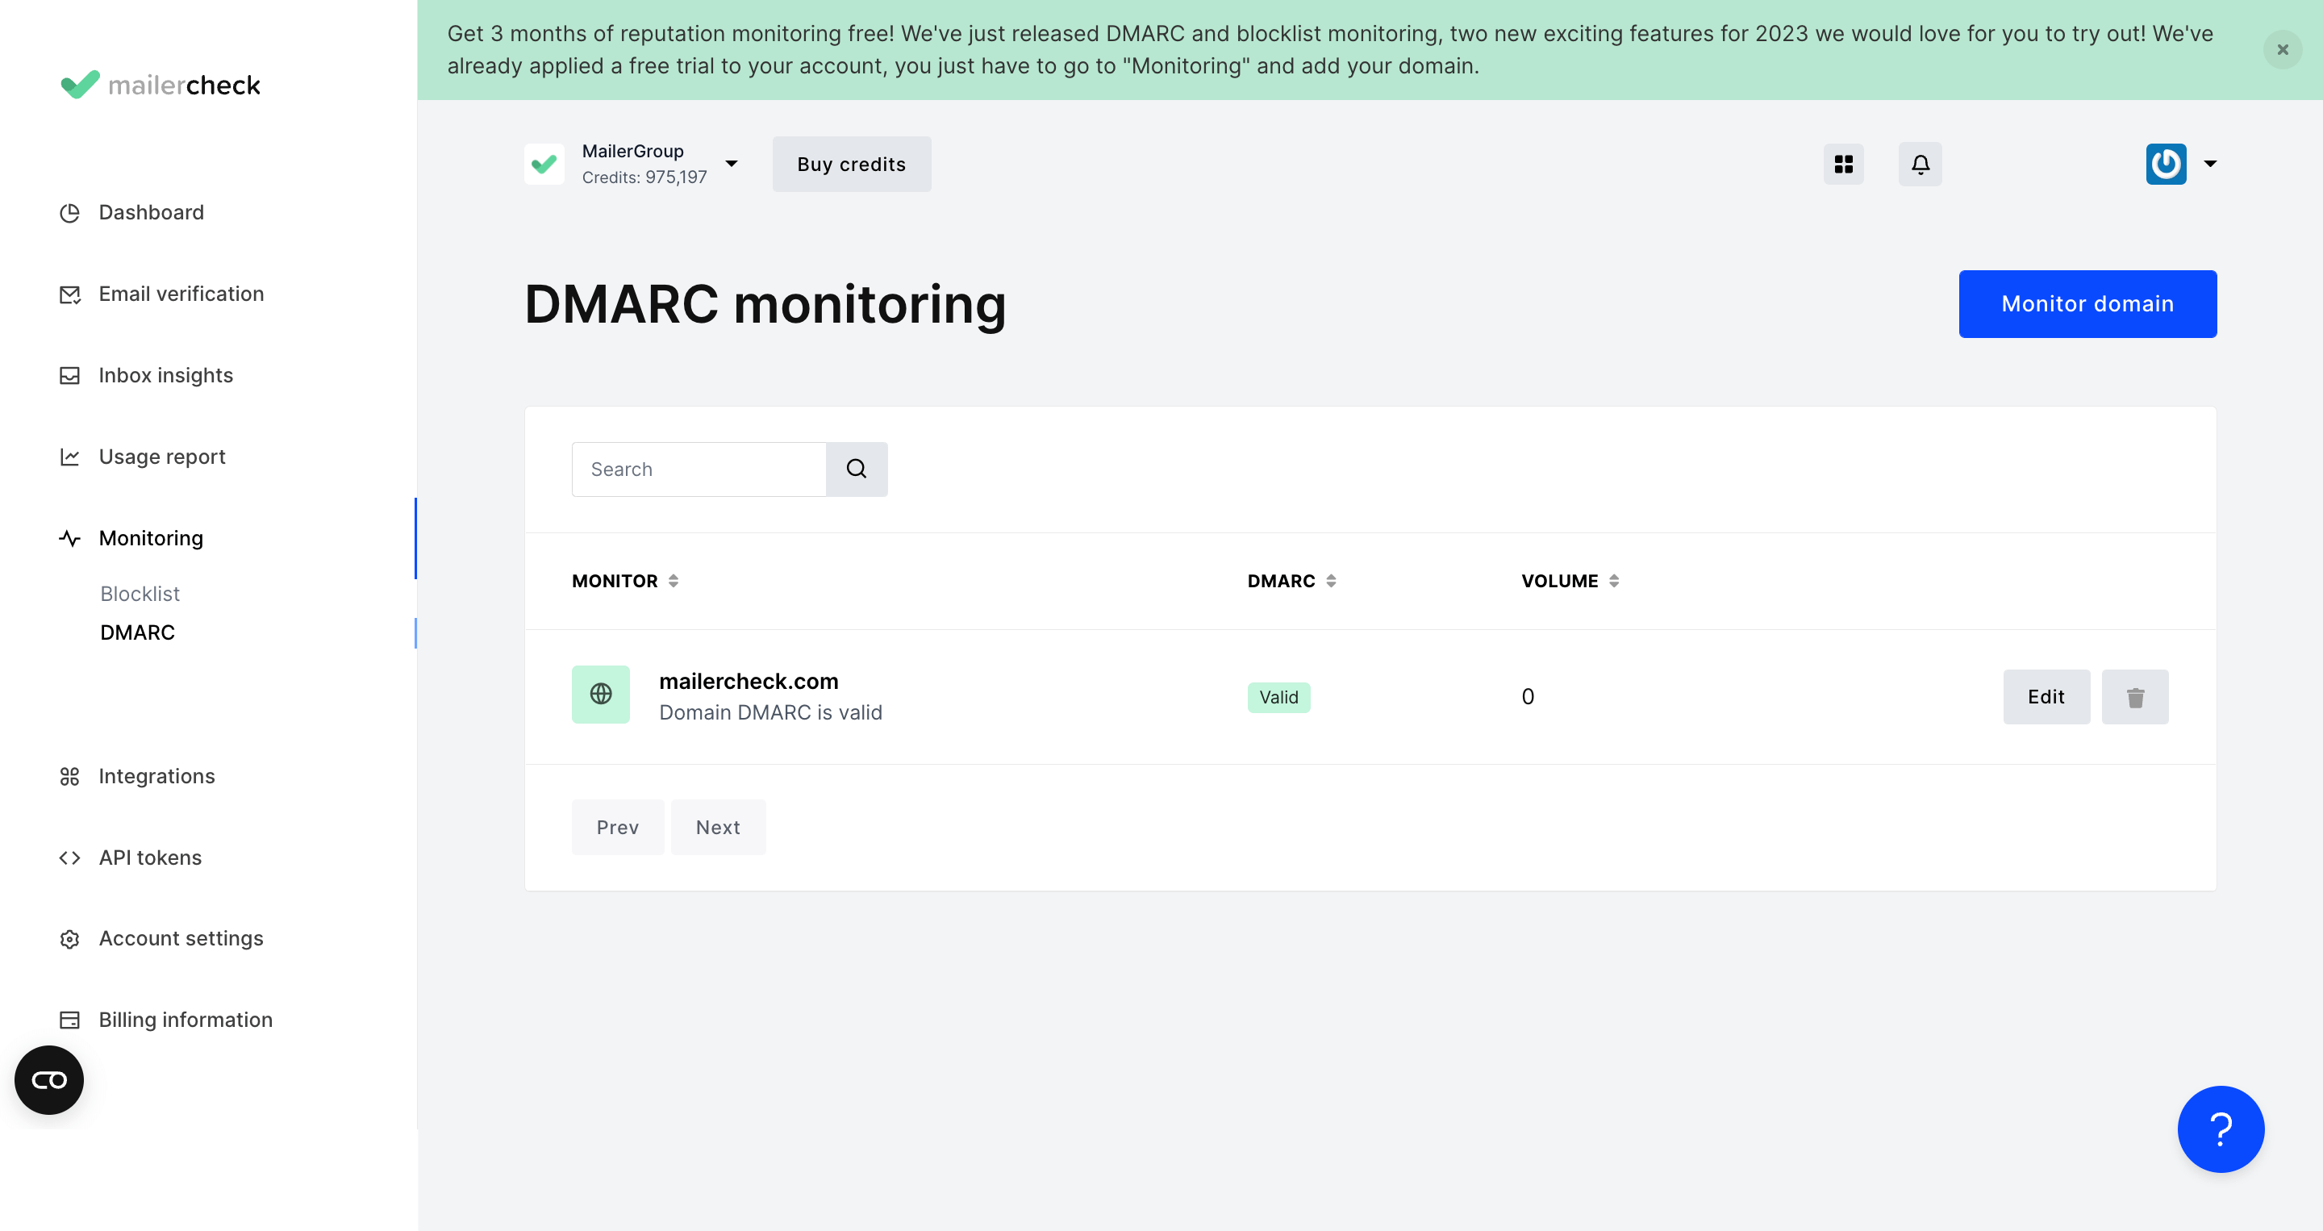This screenshot has width=2323, height=1231.
Task: Click the Next pagination button
Action: tap(718, 827)
